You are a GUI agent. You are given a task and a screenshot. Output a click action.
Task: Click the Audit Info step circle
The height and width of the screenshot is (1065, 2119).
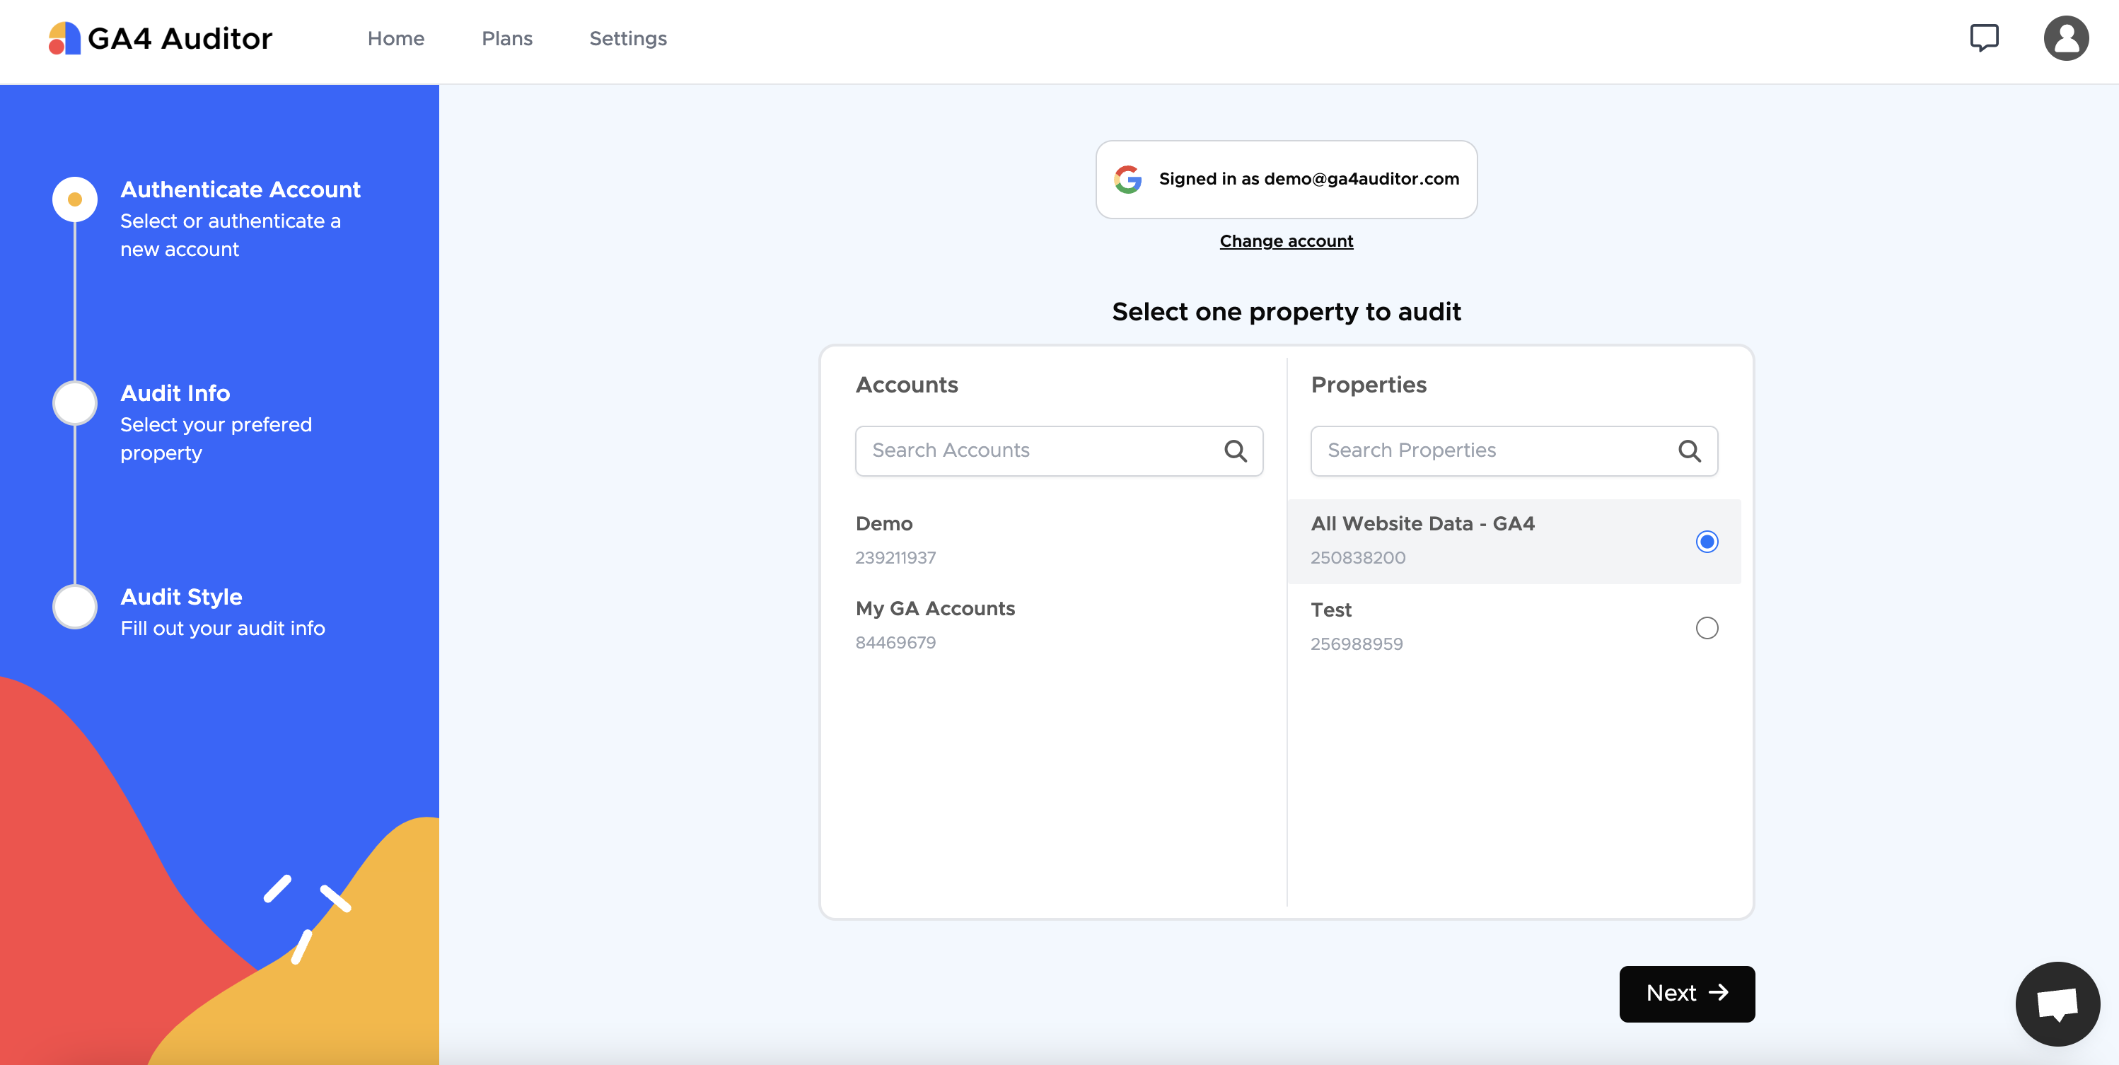point(75,403)
